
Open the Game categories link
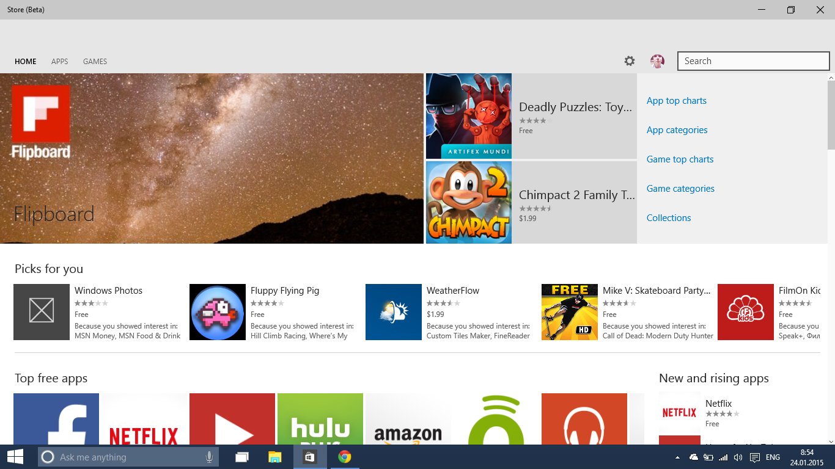tap(680, 189)
